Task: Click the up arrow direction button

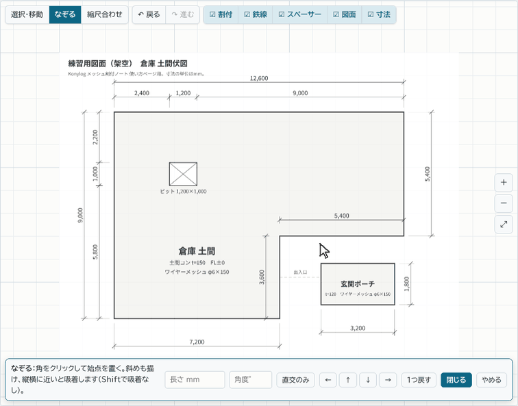Action: [348, 380]
